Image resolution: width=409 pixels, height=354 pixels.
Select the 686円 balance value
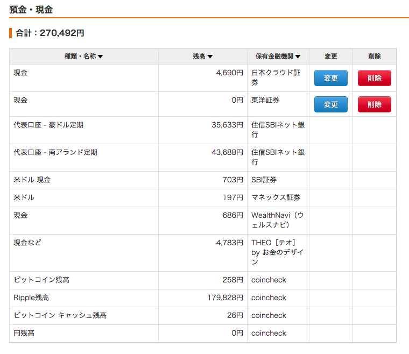point(232,215)
